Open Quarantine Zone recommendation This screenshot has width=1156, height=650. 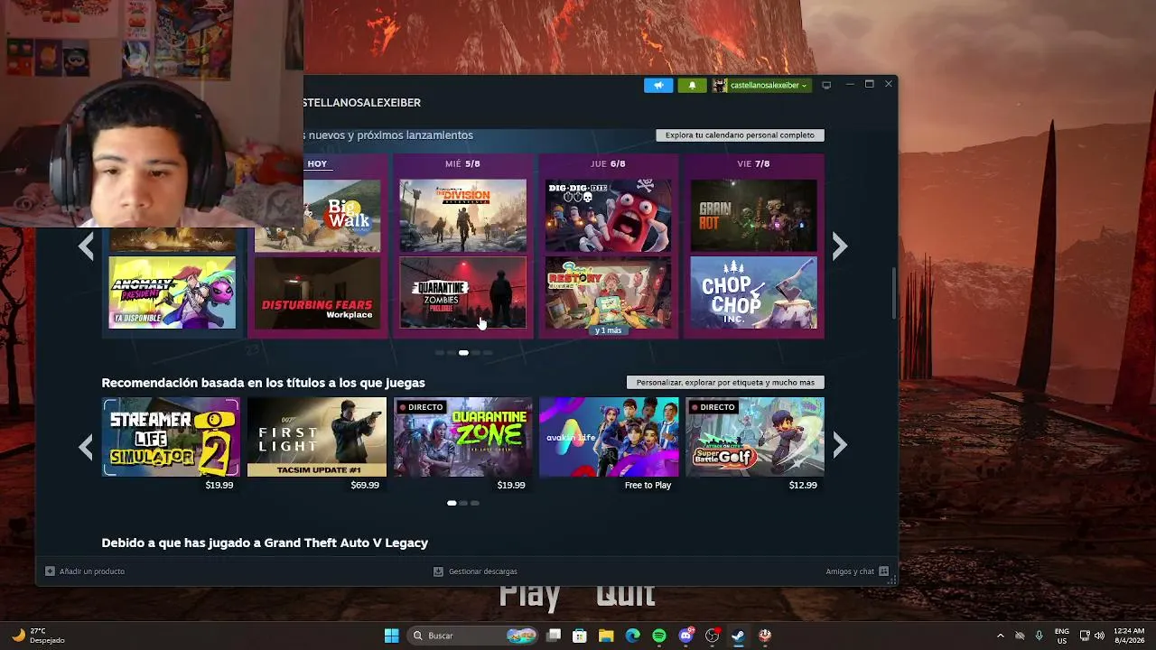coord(462,437)
